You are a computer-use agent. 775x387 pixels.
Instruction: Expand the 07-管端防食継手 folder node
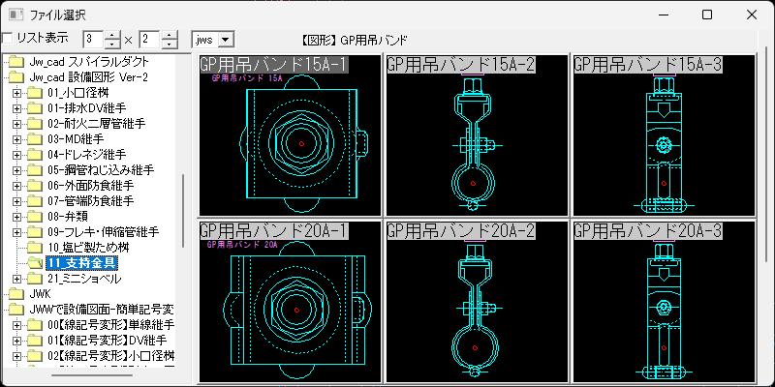tap(16, 201)
